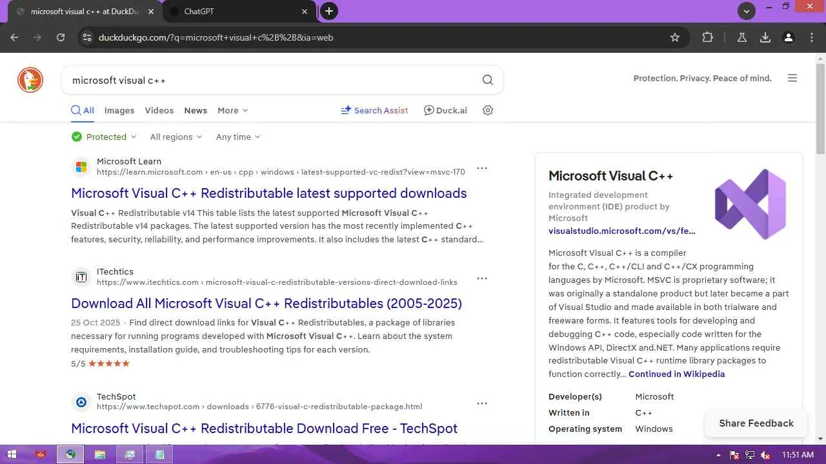
Task: Open the All regions dropdown
Action: (x=176, y=137)
